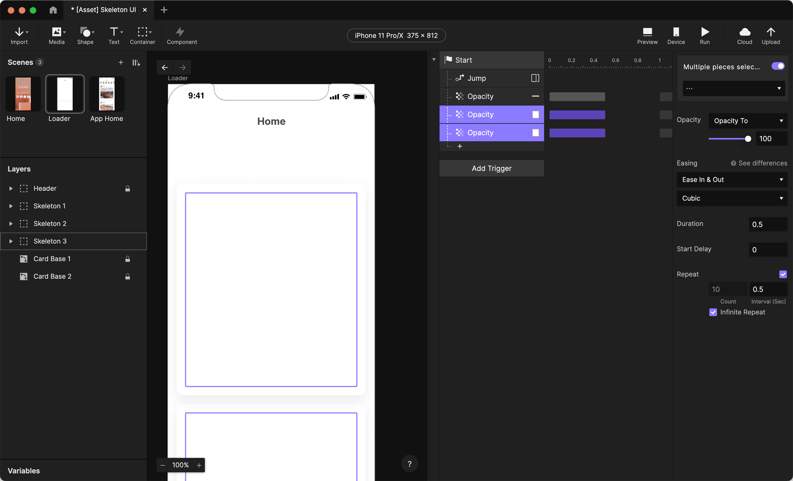Click the dash marker on first Opacity row
Viewport: 793px width, 481px height.
(x=536, y=96)
